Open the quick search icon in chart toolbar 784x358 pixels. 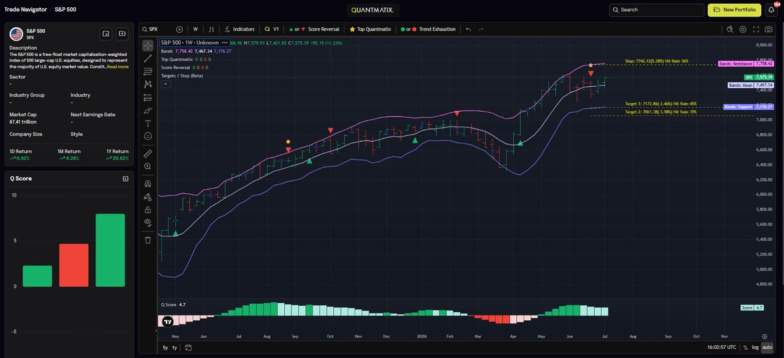[x=730, y=29]
